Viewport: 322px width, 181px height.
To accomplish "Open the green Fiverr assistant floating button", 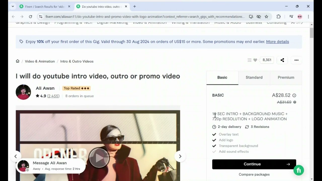I will point(299,170).
